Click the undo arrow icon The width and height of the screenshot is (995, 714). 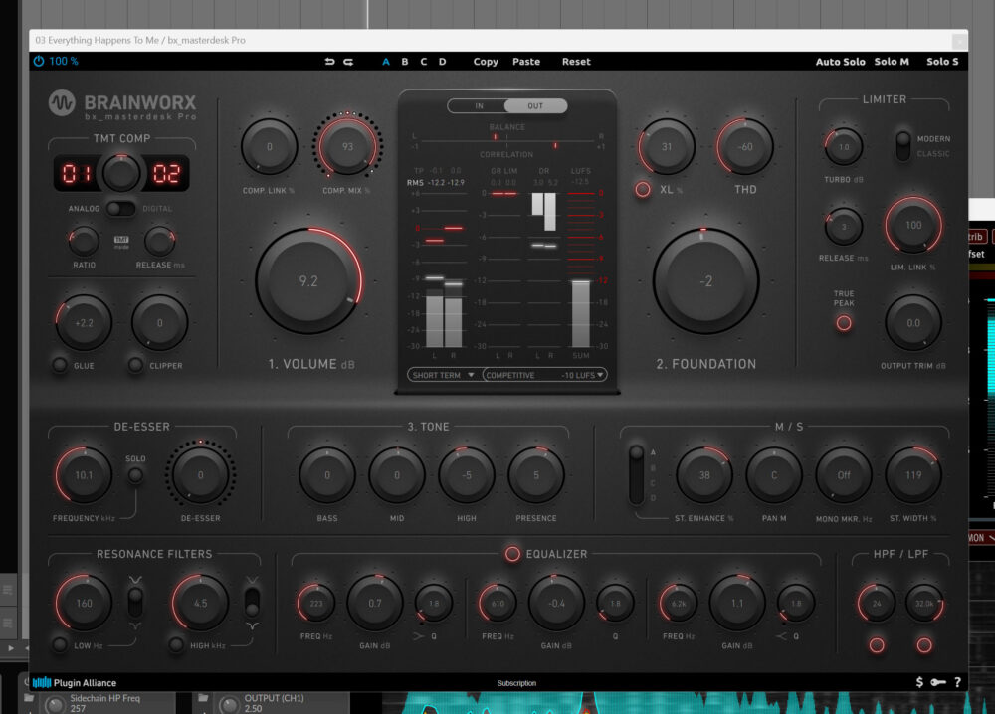click(330, 62)
